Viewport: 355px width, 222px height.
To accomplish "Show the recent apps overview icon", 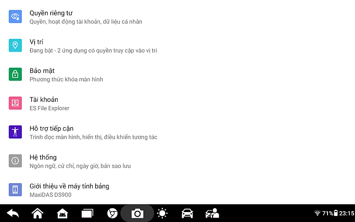I will click(88, 213).
